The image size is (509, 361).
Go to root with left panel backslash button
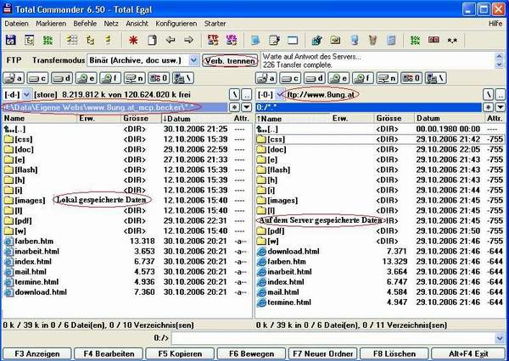point(234,95)
